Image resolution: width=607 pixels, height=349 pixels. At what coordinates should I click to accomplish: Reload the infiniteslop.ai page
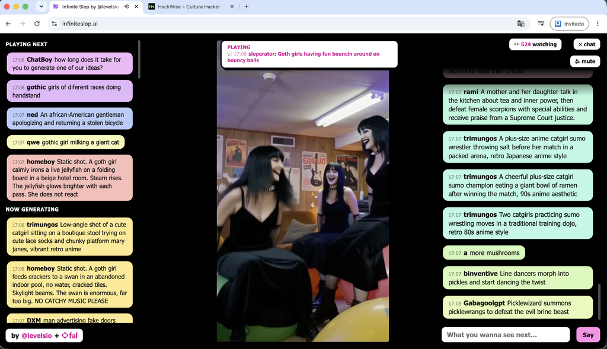(x=37, y=24)
